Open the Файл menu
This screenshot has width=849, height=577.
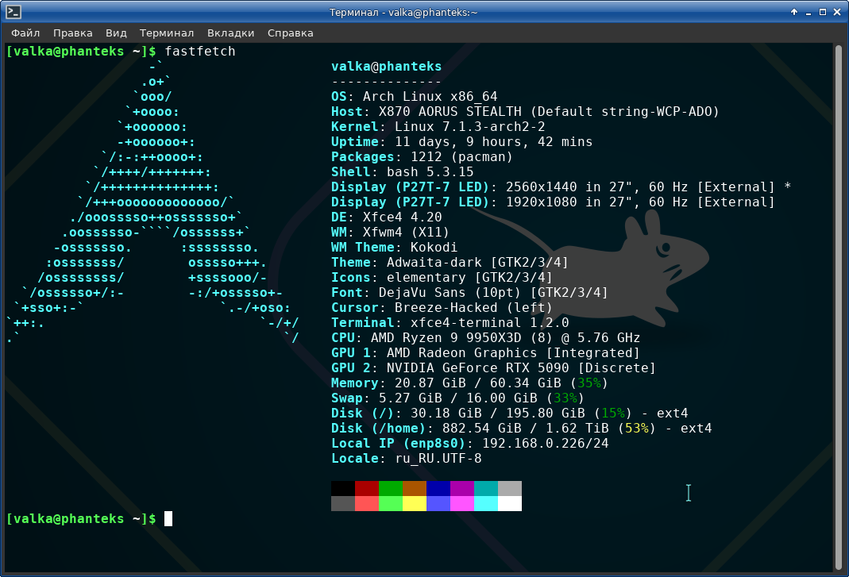[25, 33]
